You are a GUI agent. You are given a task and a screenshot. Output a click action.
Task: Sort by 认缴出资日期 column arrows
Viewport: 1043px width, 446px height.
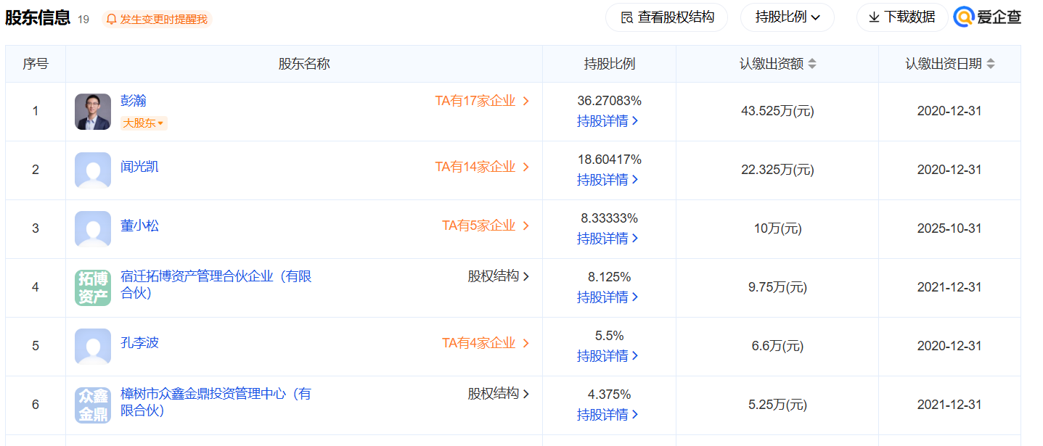pos(991,64)
